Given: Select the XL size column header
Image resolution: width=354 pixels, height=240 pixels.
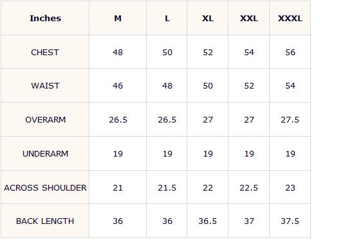Looking at the screenshot, I should point(208,18).
